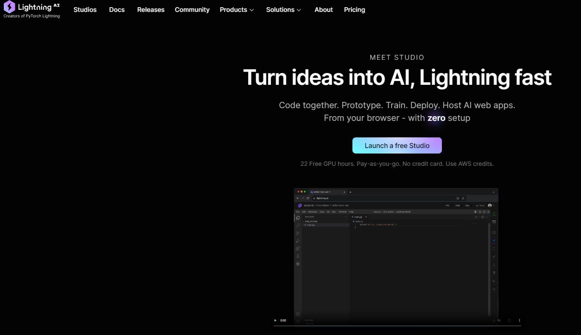
Task: Open the Terminal menu in the Studio
Action: [343, 212]
